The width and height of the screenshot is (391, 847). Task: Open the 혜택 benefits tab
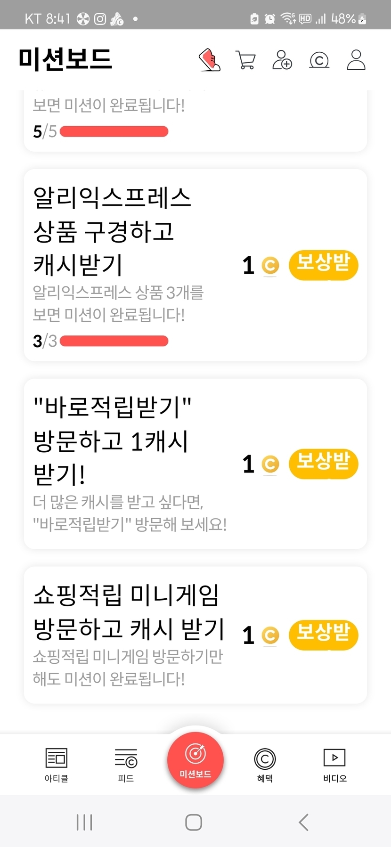click(265, 764)
